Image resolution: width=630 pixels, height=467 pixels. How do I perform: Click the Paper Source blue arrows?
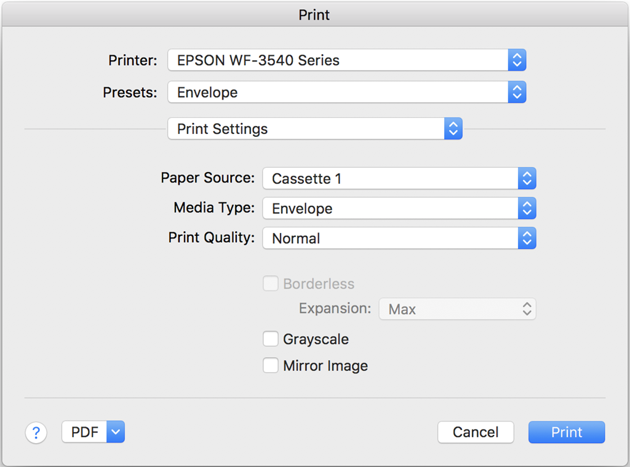(x=527, y=178)
